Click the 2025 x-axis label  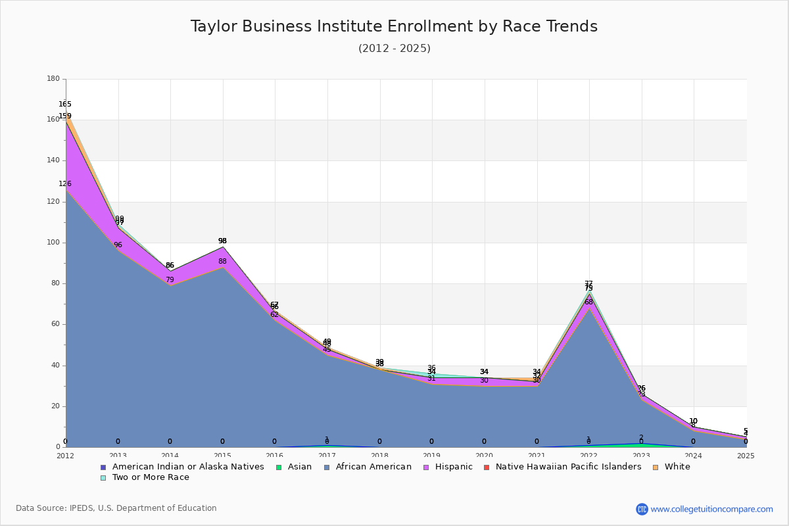(x=746, y=456)
